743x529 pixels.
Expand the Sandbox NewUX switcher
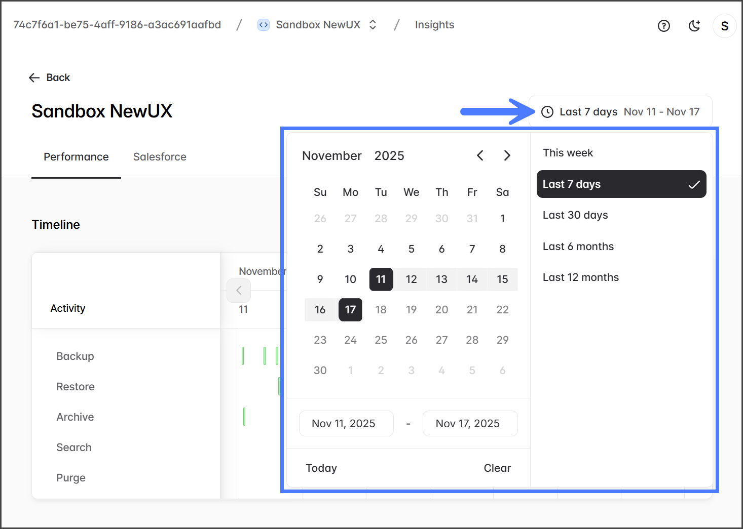[373, 25]
